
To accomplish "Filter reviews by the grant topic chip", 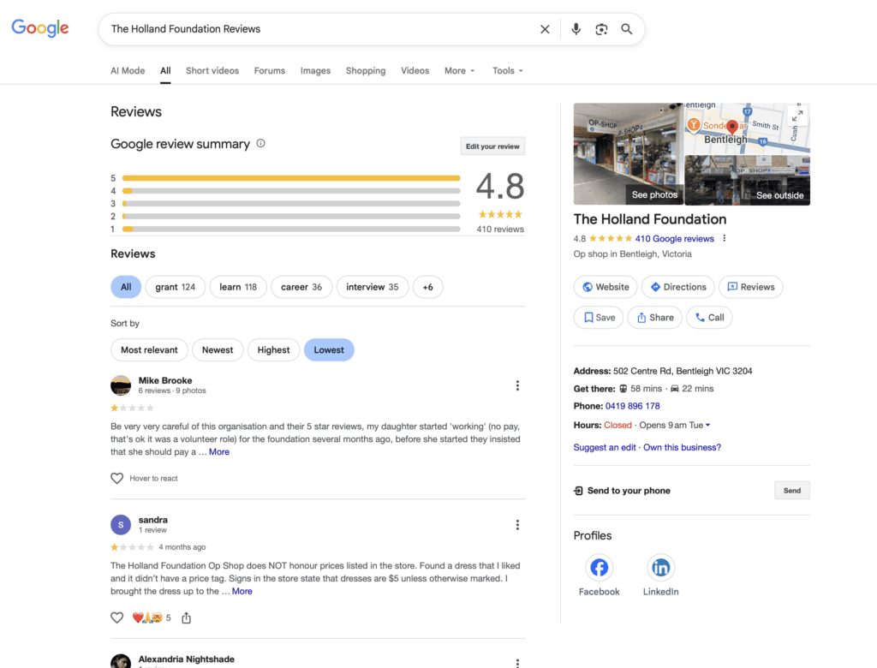I will point(175,287).
